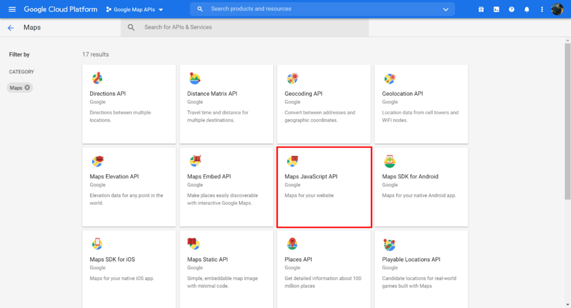Go back with the Maps arrow
This screenshot has width=571, height=308.
[x=11, y=28]
